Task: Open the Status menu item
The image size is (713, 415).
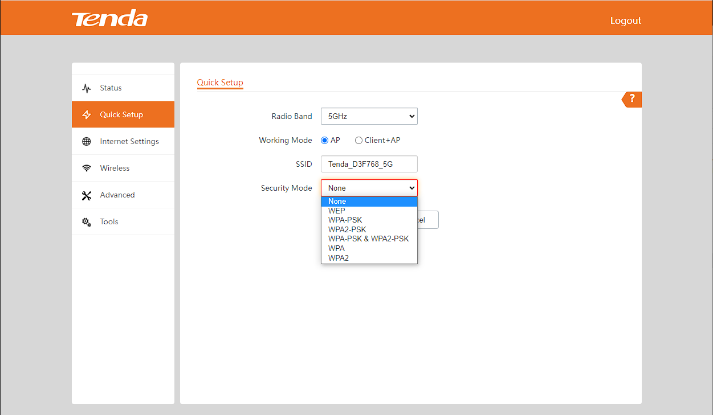Action: pos(123,88)
